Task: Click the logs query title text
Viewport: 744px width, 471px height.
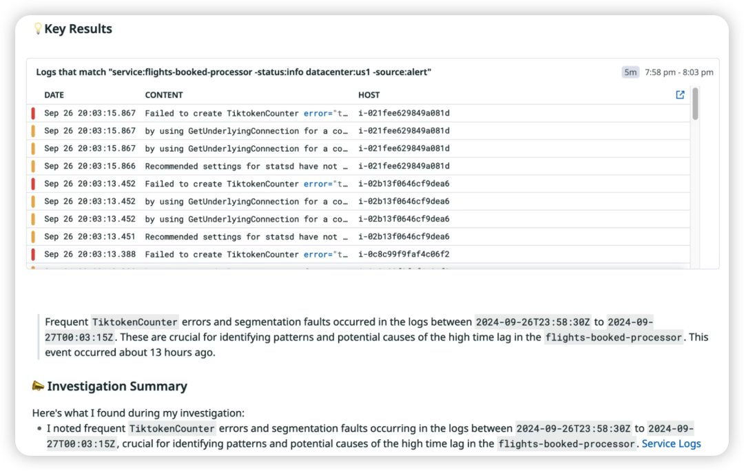Action: pyautogui.click(x=234, y=72)
